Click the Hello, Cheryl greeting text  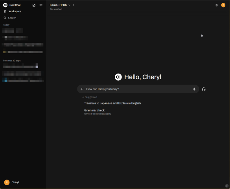click(143, 77)
